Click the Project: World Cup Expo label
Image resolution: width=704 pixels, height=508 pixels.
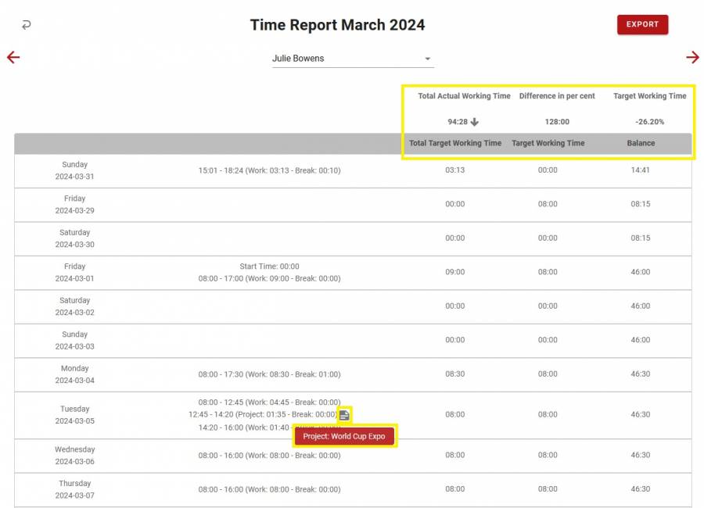coord(344,436)
